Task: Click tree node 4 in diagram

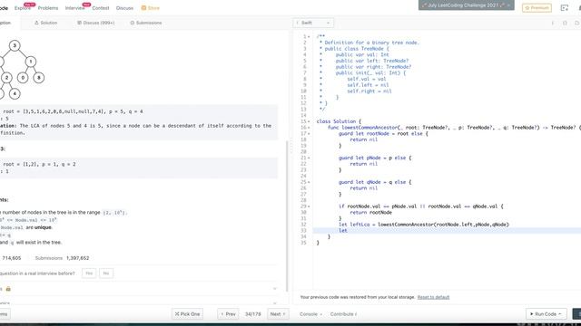Action: coord(15,93)
